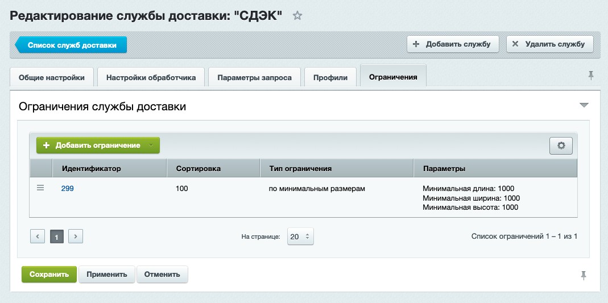
Task: Click the pin icon beside the Cancel button
Action: pyautogui.click(x=583, y=275)
